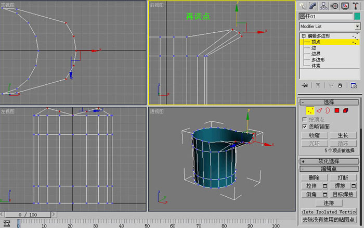The width and height of the screenshot is (364, 228).
Task: Open settings box next to 倒角
Action: (x=325, y=194)
